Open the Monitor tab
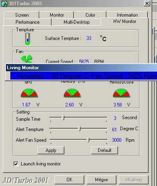Viewport: 157px width, 186px height. pos(57,15)
